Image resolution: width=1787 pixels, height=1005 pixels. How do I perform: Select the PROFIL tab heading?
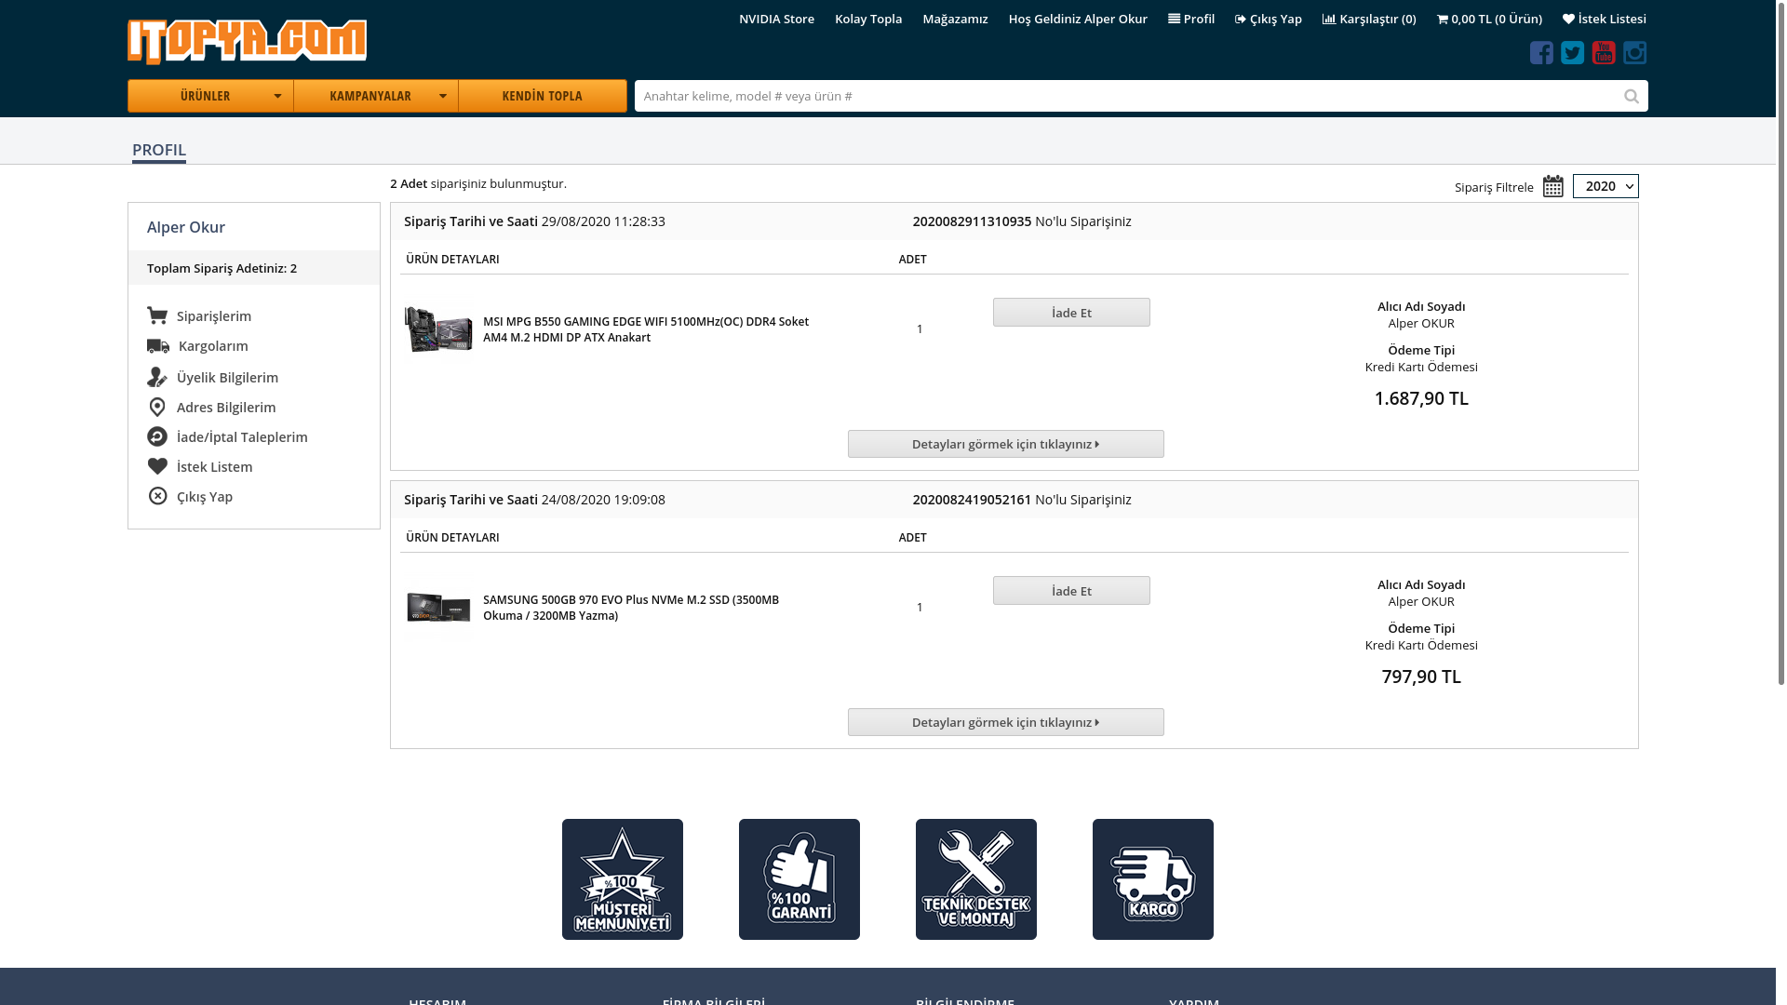(159, 150)
